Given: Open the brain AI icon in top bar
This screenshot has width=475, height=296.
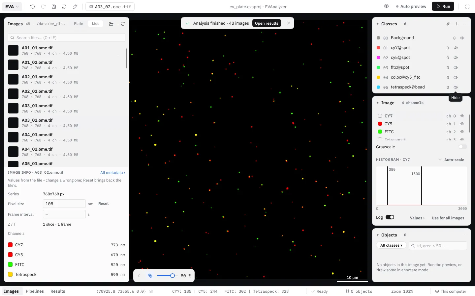Looking at the screenshot, I should [x=387, y=7].
